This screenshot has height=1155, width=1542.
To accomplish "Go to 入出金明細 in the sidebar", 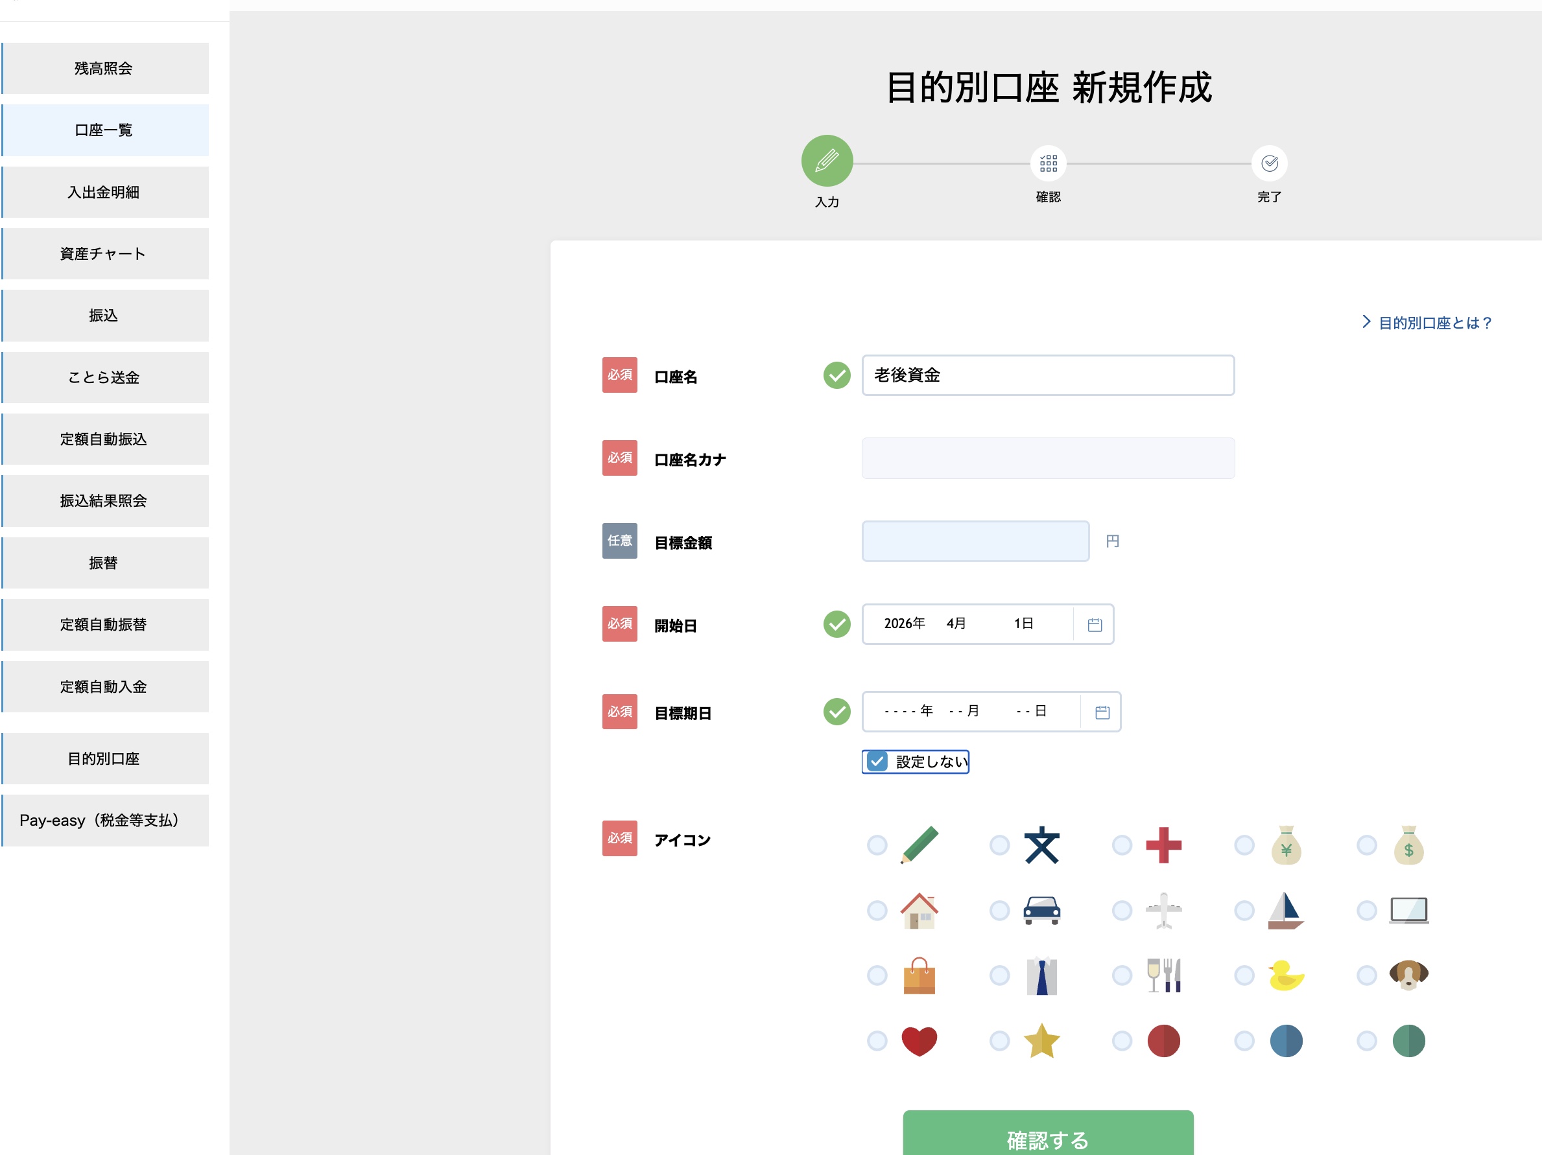I will coord(104,192).
